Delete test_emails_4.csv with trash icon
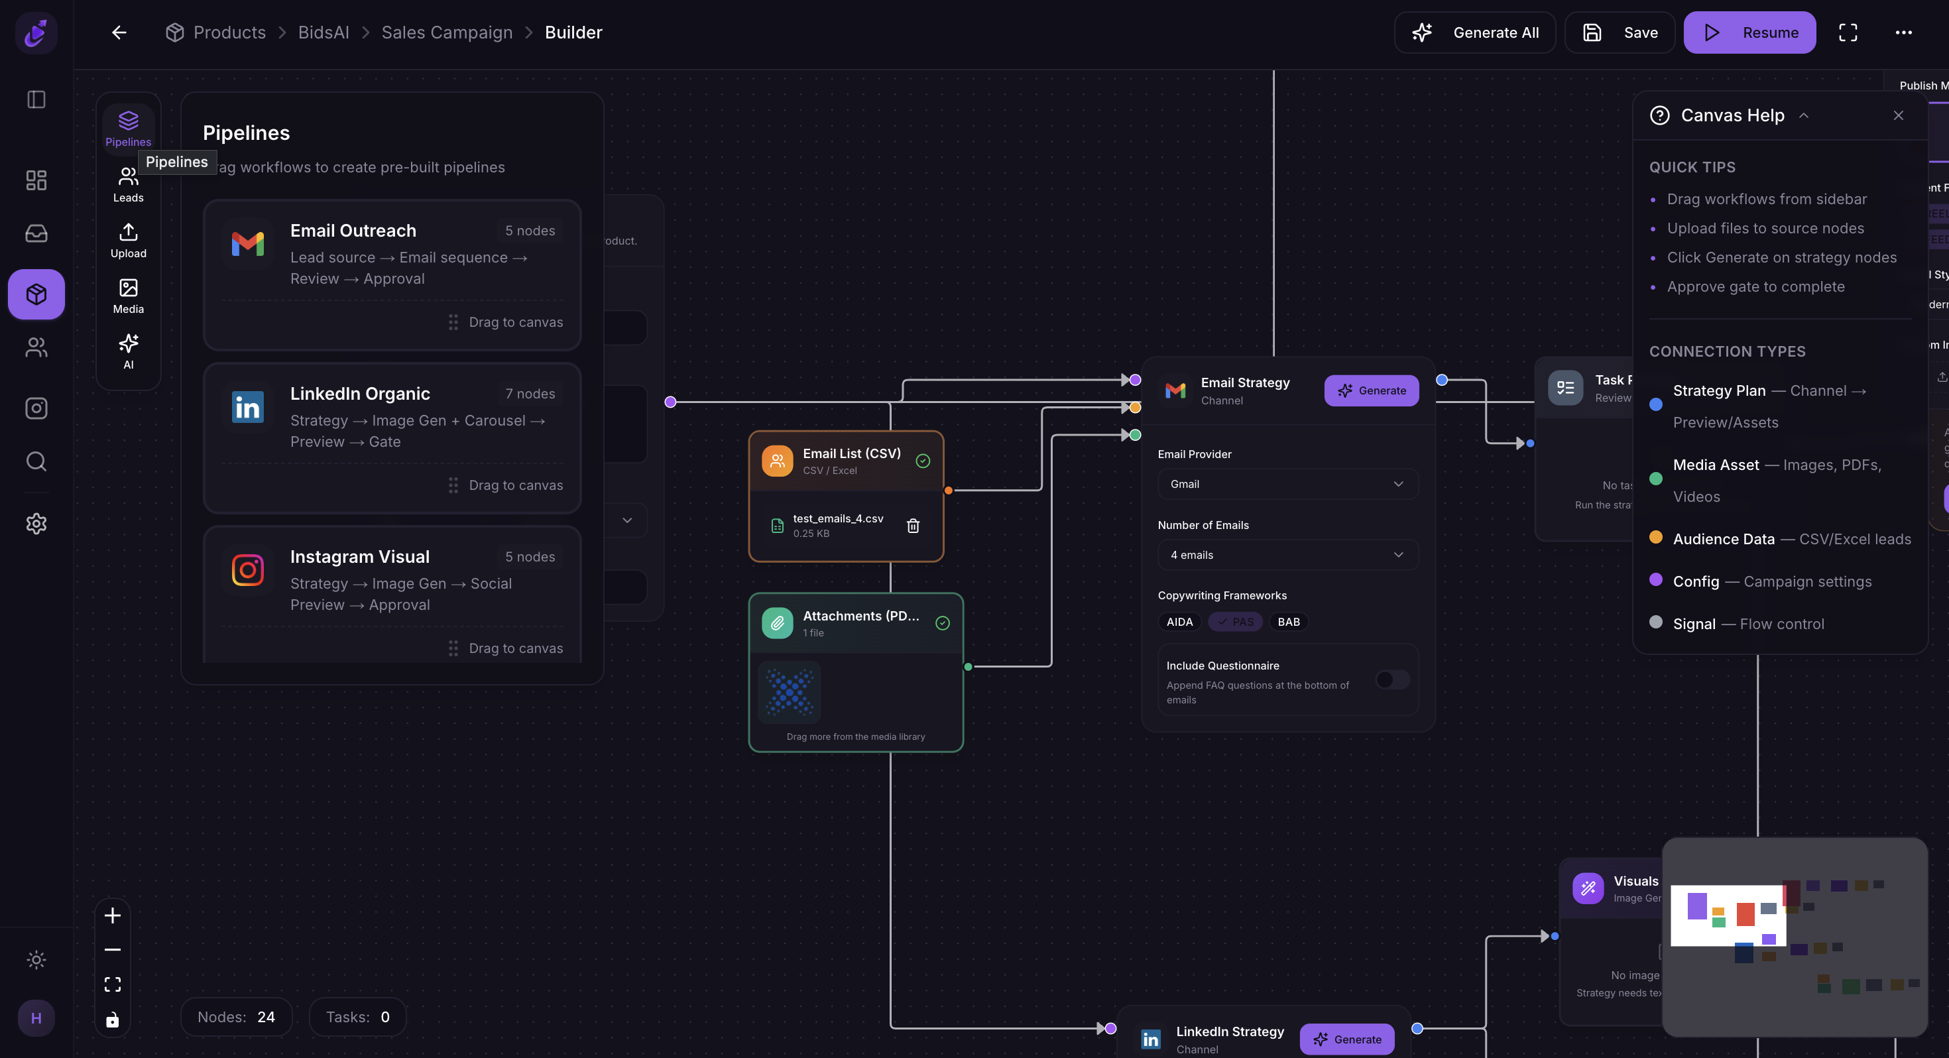 tap(914, 525)
